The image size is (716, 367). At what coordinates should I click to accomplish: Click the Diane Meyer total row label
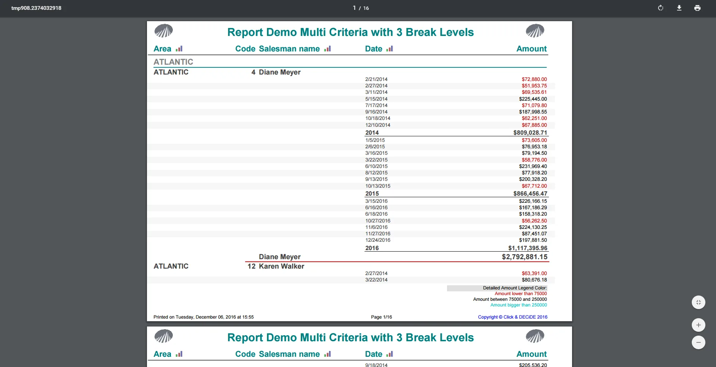tap(280, 257)
